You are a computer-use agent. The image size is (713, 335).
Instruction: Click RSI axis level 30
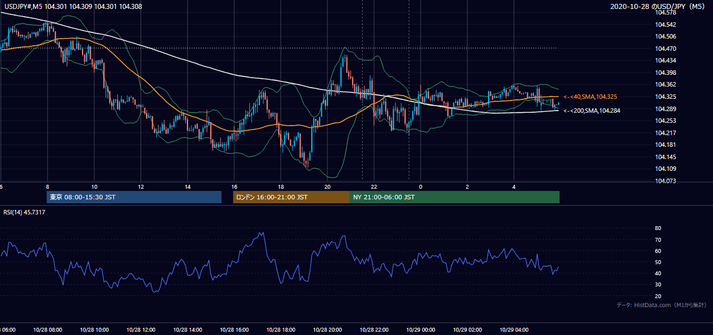pyautogui.click(x=658, y=285)
